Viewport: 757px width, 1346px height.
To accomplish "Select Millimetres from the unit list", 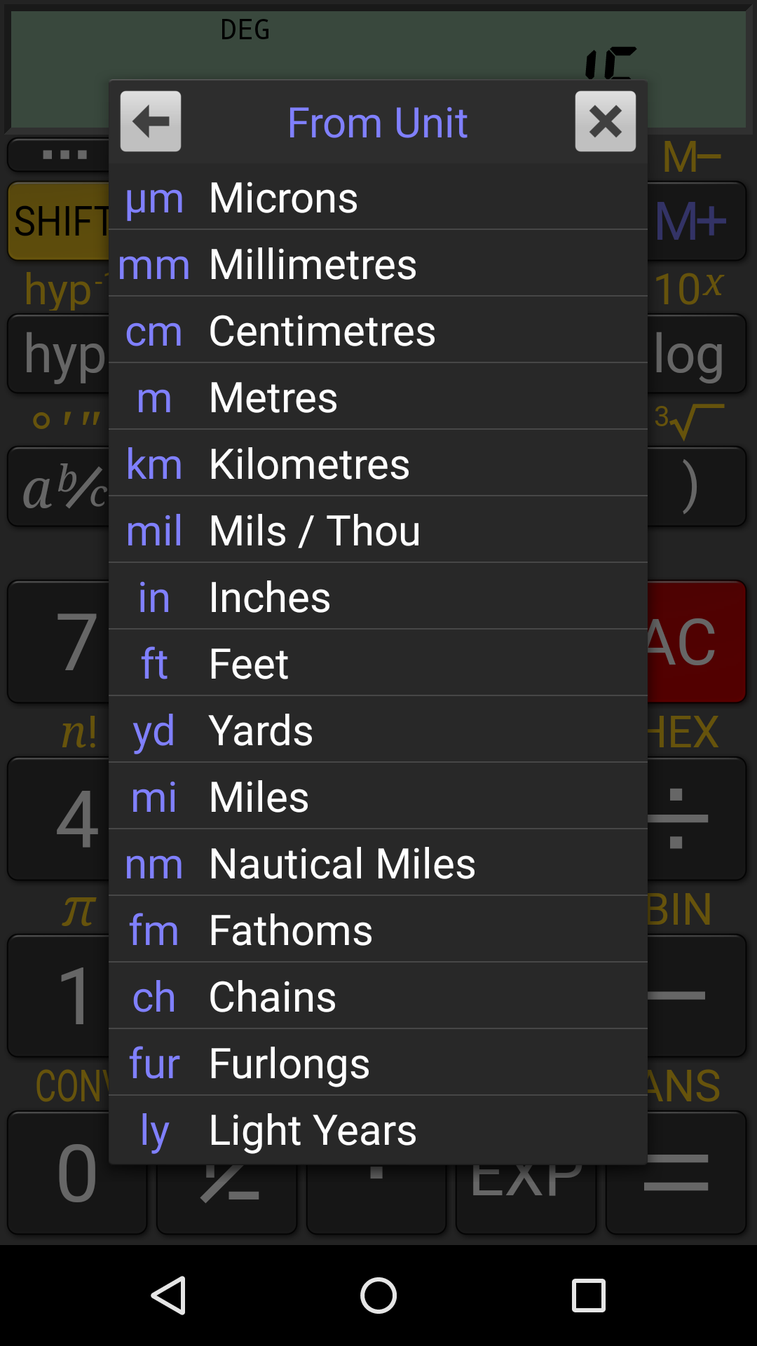I will [378, 264].
